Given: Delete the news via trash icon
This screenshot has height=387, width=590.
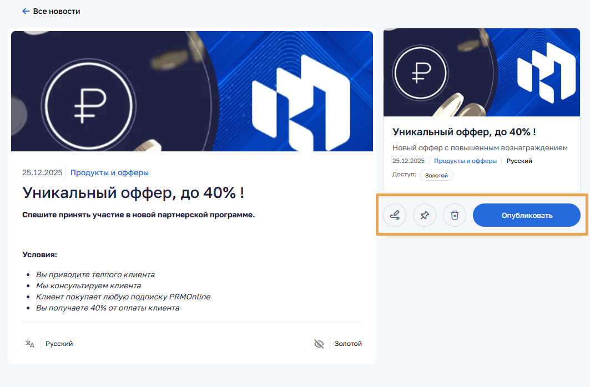Looking at the screenshot, I should (x=455, y=215).
